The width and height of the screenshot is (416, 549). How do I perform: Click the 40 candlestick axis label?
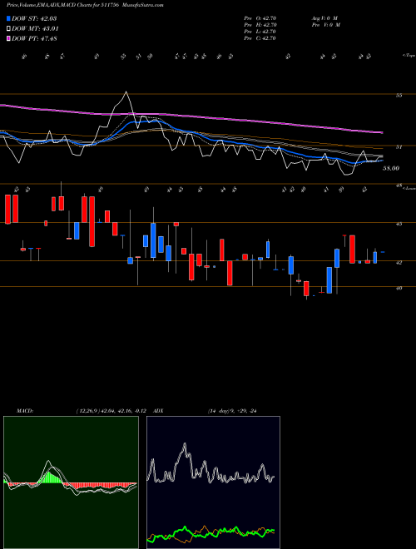[x=399, y=288]
